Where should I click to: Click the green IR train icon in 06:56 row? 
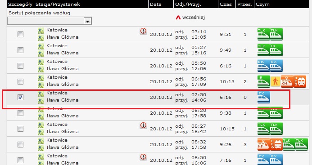pos(264,81)
